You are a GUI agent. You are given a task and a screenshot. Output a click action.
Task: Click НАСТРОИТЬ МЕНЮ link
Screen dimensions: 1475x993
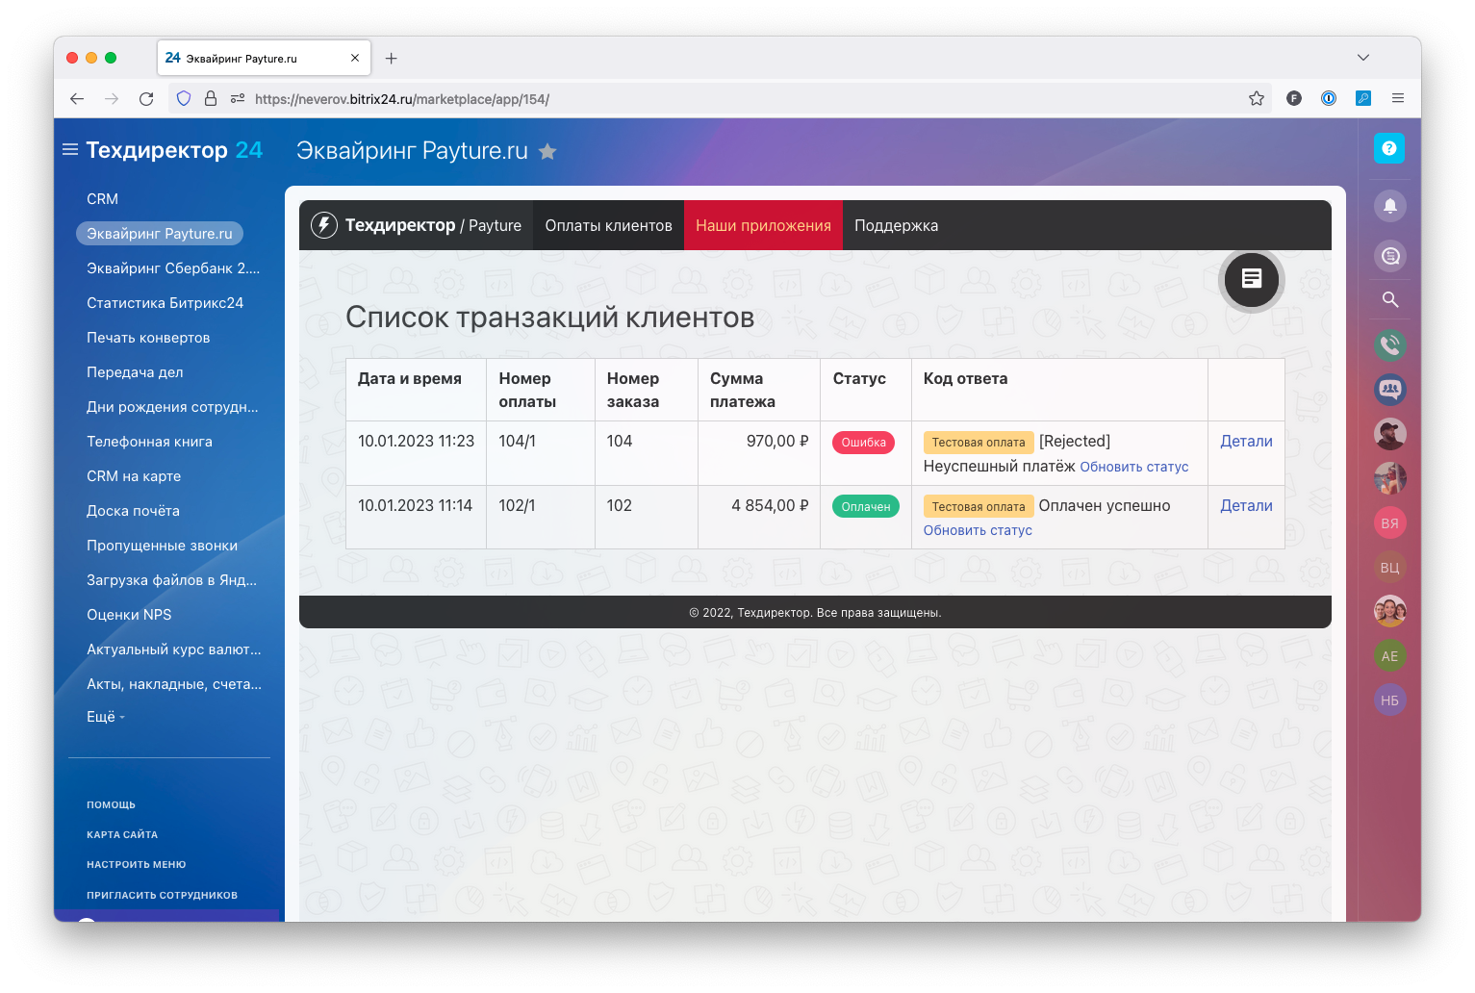[136, 864]
